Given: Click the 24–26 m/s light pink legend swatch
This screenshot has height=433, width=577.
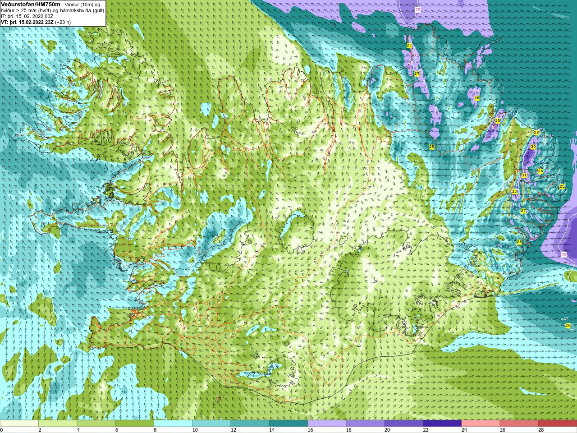Looking at the screenshot, I should 481,424.
